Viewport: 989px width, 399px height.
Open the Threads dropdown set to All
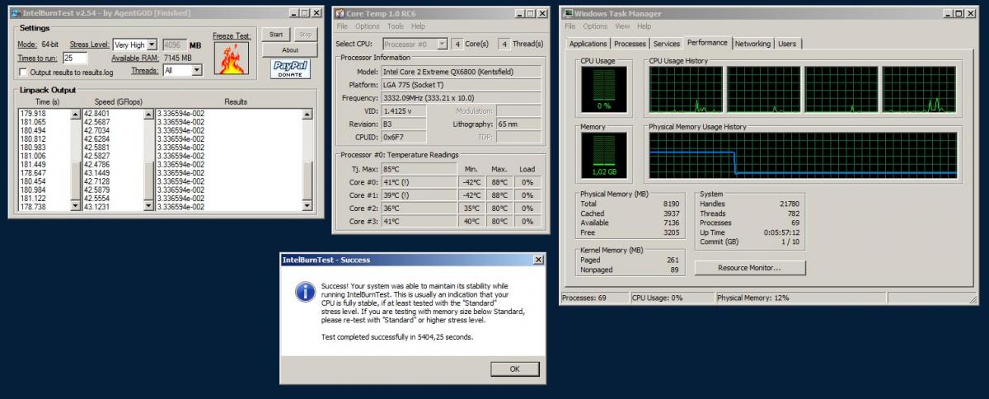point(196,71)
